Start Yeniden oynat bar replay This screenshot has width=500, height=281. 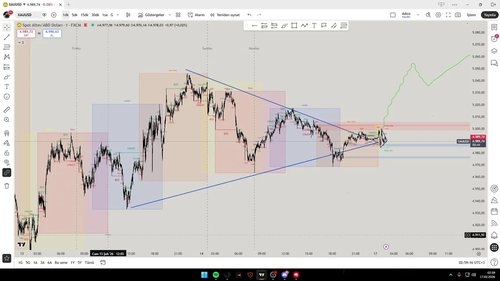(225, 15)
